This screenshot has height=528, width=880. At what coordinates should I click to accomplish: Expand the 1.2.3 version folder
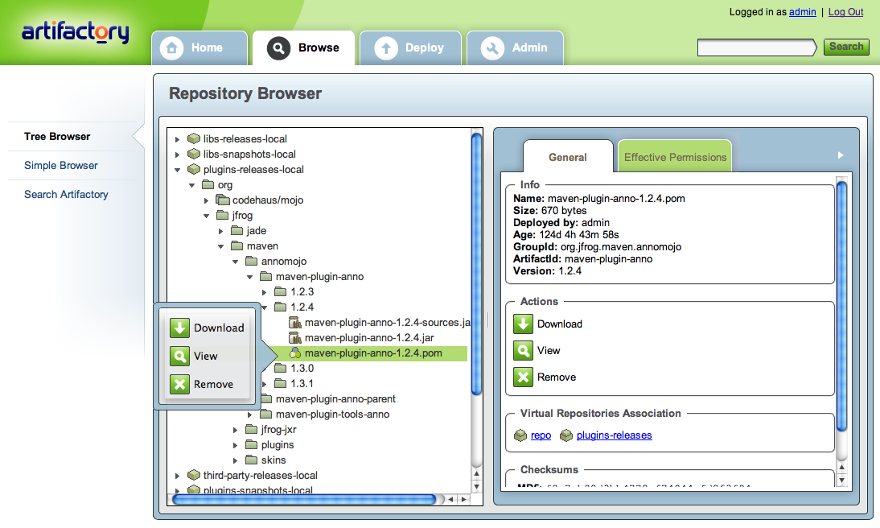[x=264, y=292]
